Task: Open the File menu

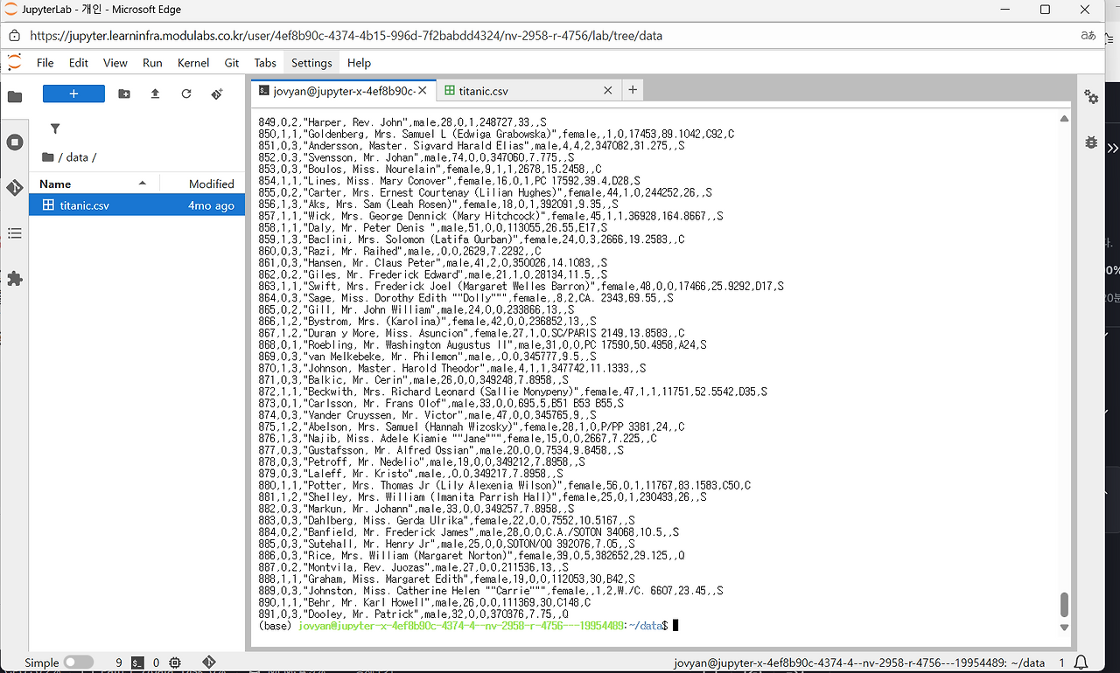Action: (45, 63)
